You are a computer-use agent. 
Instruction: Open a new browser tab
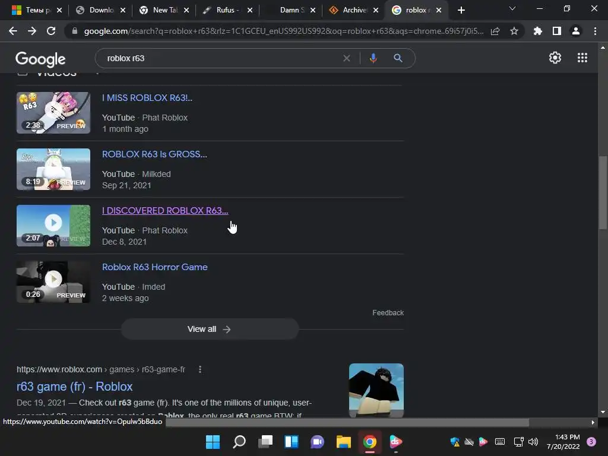(461, 10)
